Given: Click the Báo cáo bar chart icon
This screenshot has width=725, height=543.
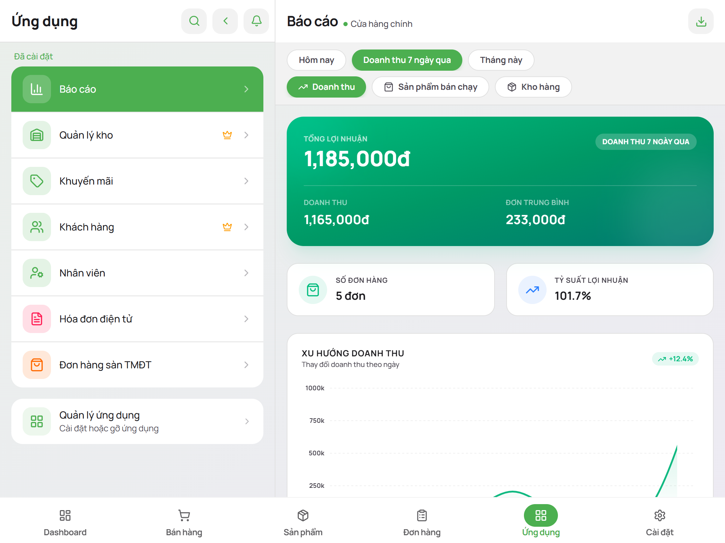Looking at the screenshot, I should 37,89.
